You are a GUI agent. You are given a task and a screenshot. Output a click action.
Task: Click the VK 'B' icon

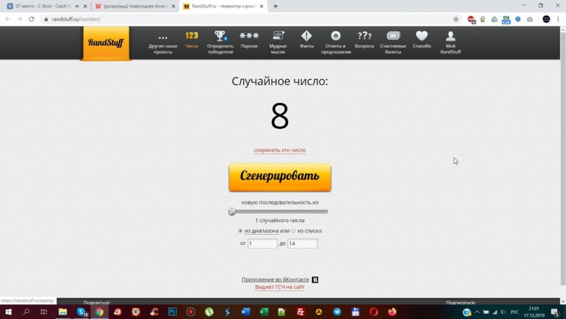click(x=315, y=279)
